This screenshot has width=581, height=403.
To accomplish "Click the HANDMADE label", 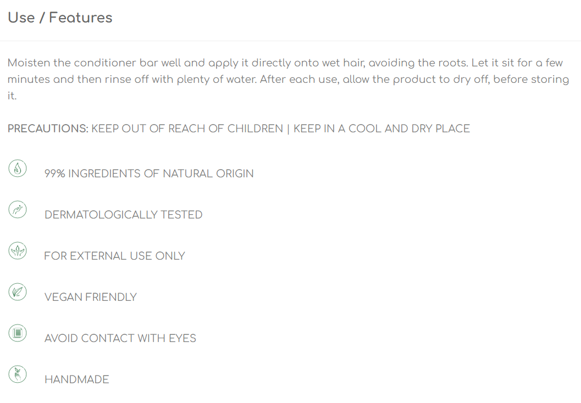I will (x=77, y=379).
